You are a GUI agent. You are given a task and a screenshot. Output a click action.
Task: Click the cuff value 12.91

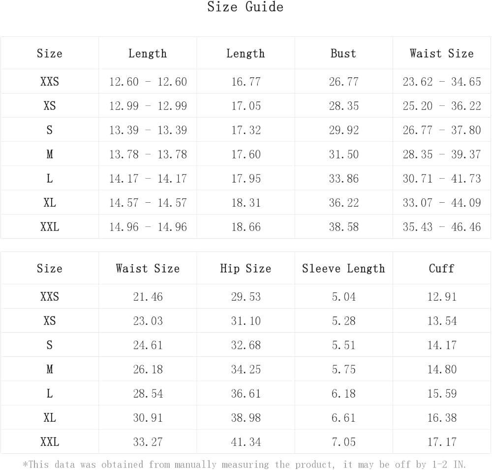pyautogui.click(x=441, y=297)
